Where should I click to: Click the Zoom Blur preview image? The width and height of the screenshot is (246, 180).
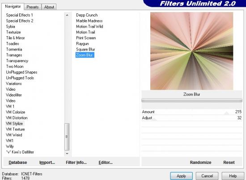coord(191,51)
